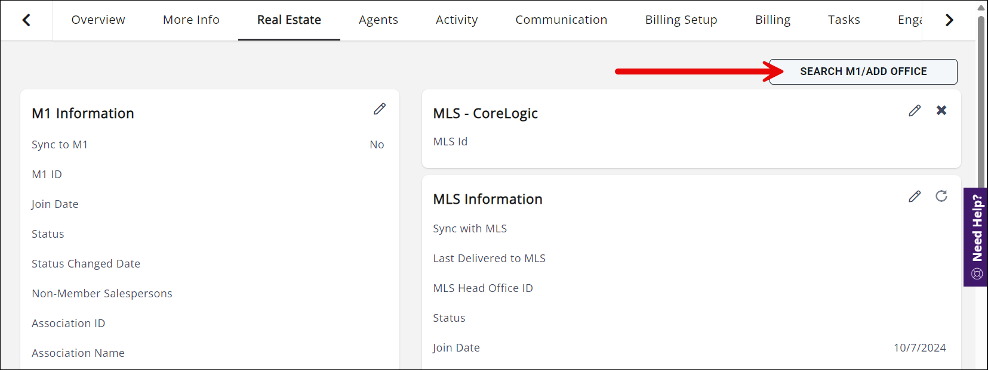Image resolution: width=988 pixels, height=370 pixels.
Task: Click the scrollbar up arrow
Action: [981, 7]
